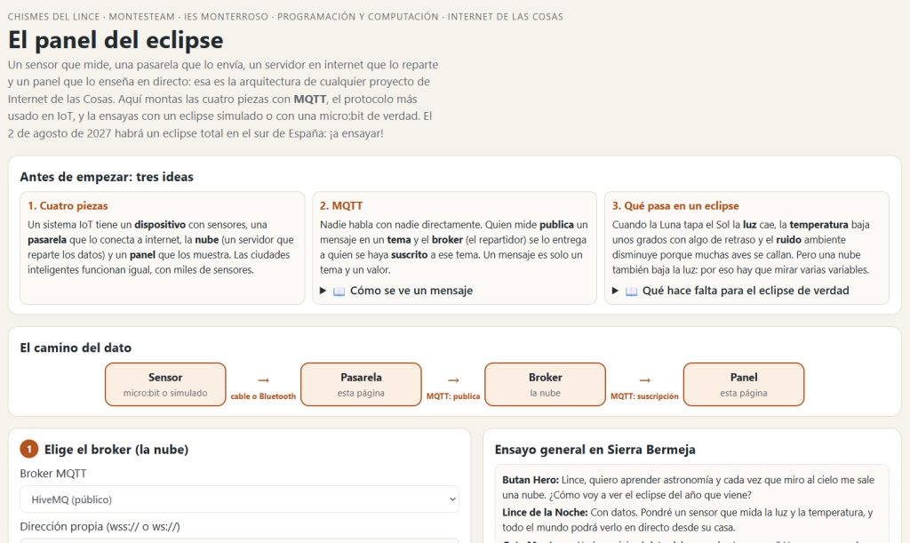The width and height of the screenshot is (910, 543).
Task: Click the '1. Cuatro piezas' card heading
Action: click(x=68, y=206)
